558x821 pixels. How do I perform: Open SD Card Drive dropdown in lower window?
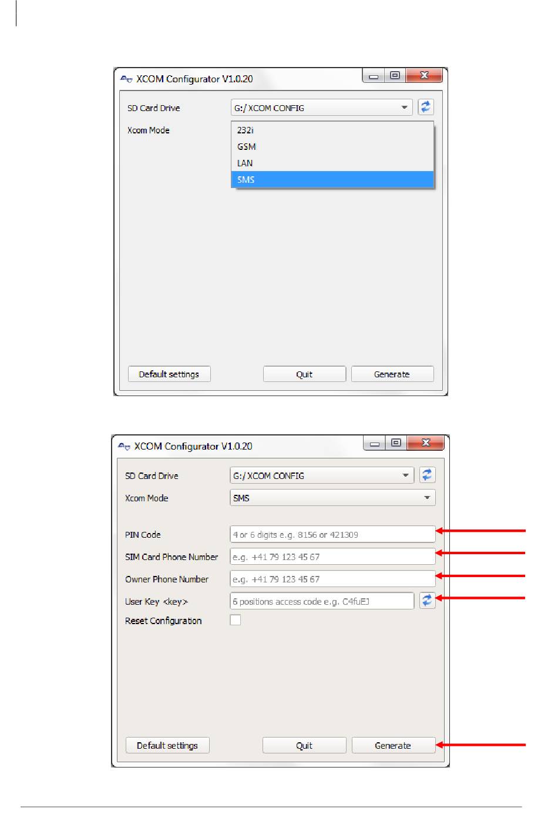coord(322,475)
